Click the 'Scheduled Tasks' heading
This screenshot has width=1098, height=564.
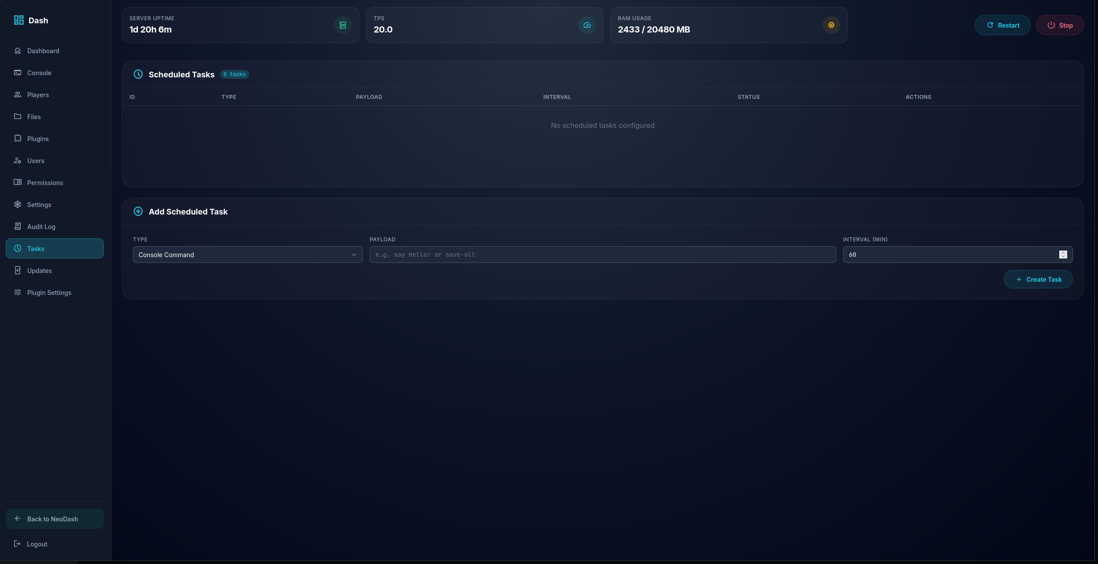(x=182, y=74)
